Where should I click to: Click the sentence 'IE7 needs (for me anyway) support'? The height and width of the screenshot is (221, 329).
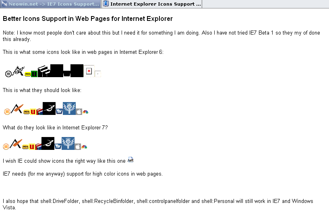coord(83,174)
